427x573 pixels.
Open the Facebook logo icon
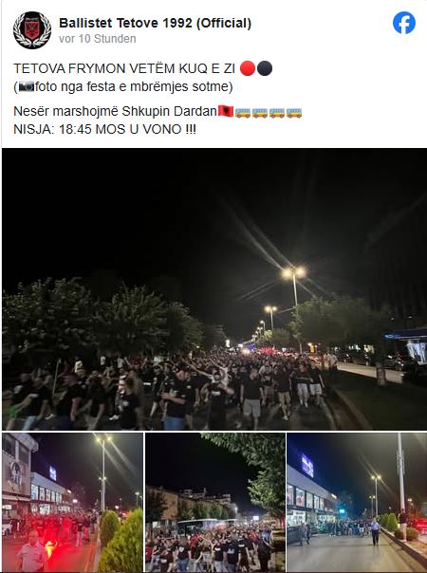[404, 23]
